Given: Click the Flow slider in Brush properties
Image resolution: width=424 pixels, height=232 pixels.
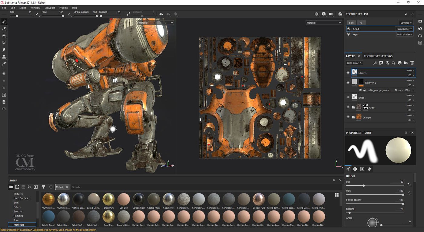Looking at the screenshot, I should tap(374, 194).
